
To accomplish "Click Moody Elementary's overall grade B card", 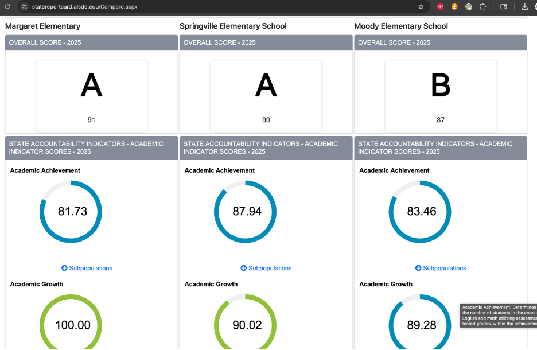I will [x=440, y=95].
